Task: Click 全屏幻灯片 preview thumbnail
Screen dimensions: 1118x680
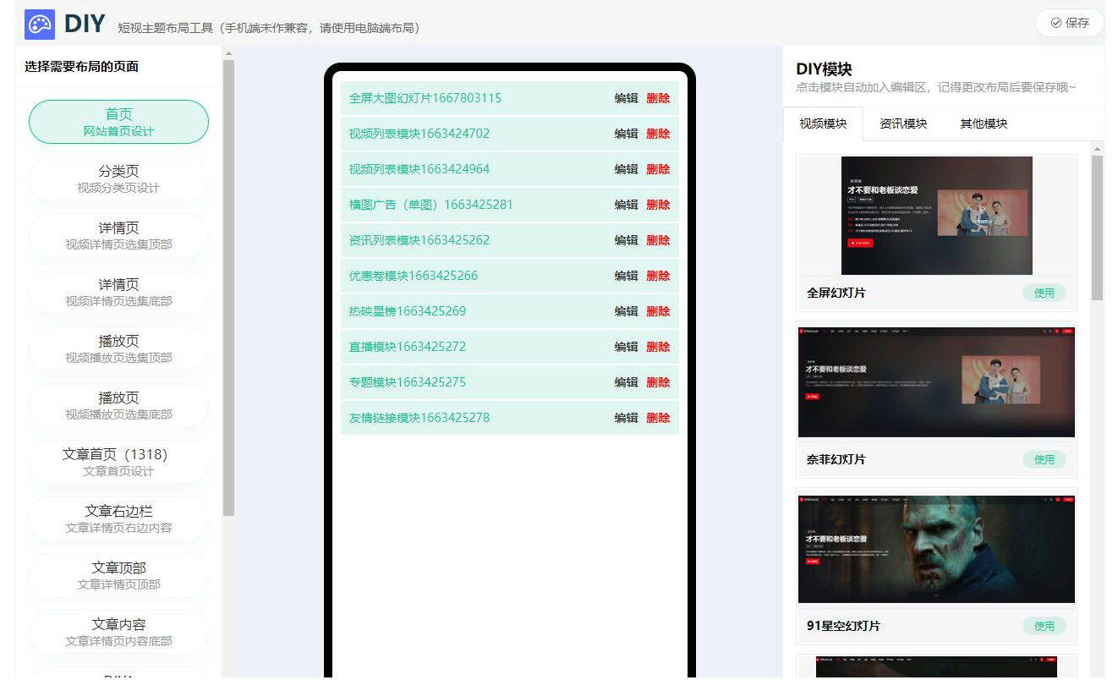Action: pos(936,216)
